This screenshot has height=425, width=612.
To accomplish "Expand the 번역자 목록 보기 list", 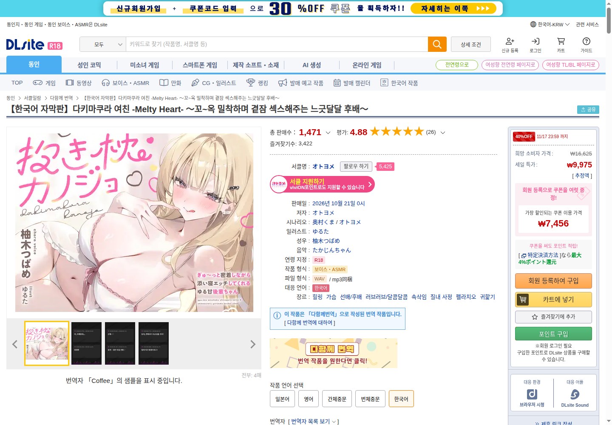I will [314, 421].
